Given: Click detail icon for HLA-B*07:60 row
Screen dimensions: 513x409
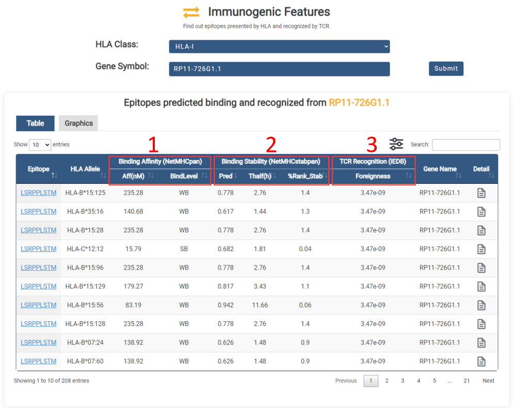Looking at the screenshot, I should 481,361.
